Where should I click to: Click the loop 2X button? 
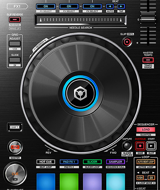151,178
